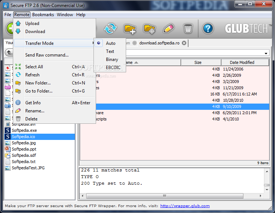Click the Softpedia.exe file icon
The image size is (275, 213).
[x=8, y=130]
